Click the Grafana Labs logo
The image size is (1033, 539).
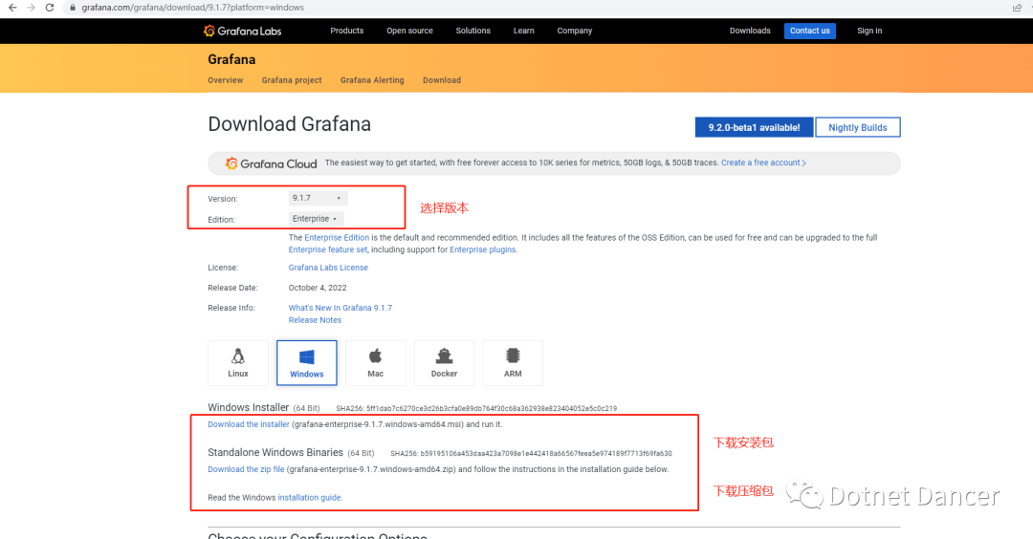pos(243,31)
